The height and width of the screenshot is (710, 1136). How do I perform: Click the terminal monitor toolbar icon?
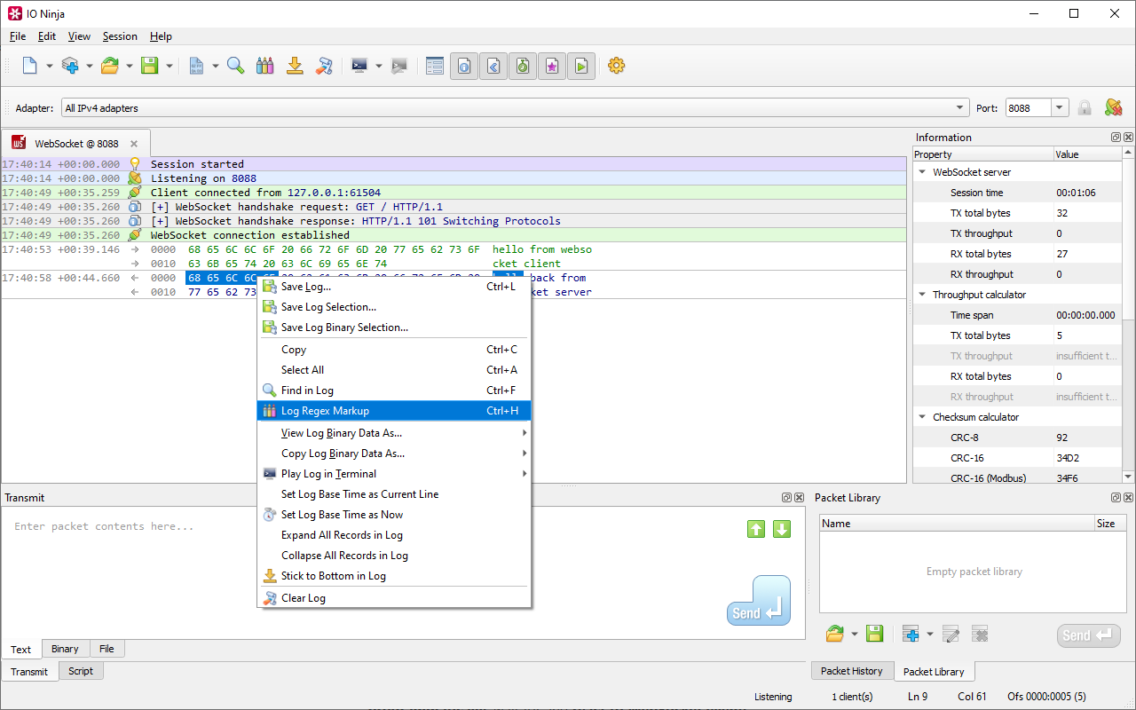[x=359, y=66]
